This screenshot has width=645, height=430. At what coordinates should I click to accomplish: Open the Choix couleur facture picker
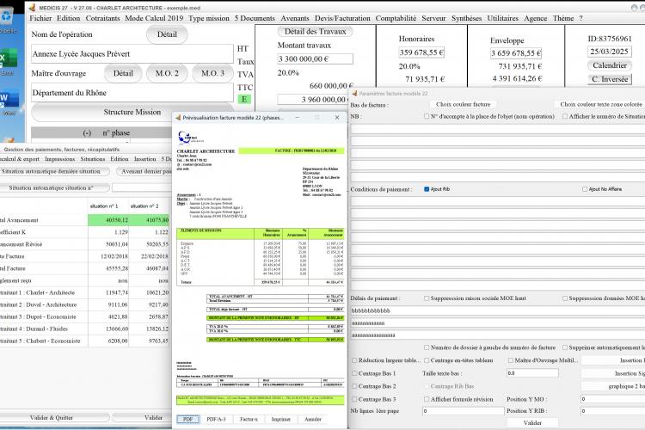(x=464, y=105)
